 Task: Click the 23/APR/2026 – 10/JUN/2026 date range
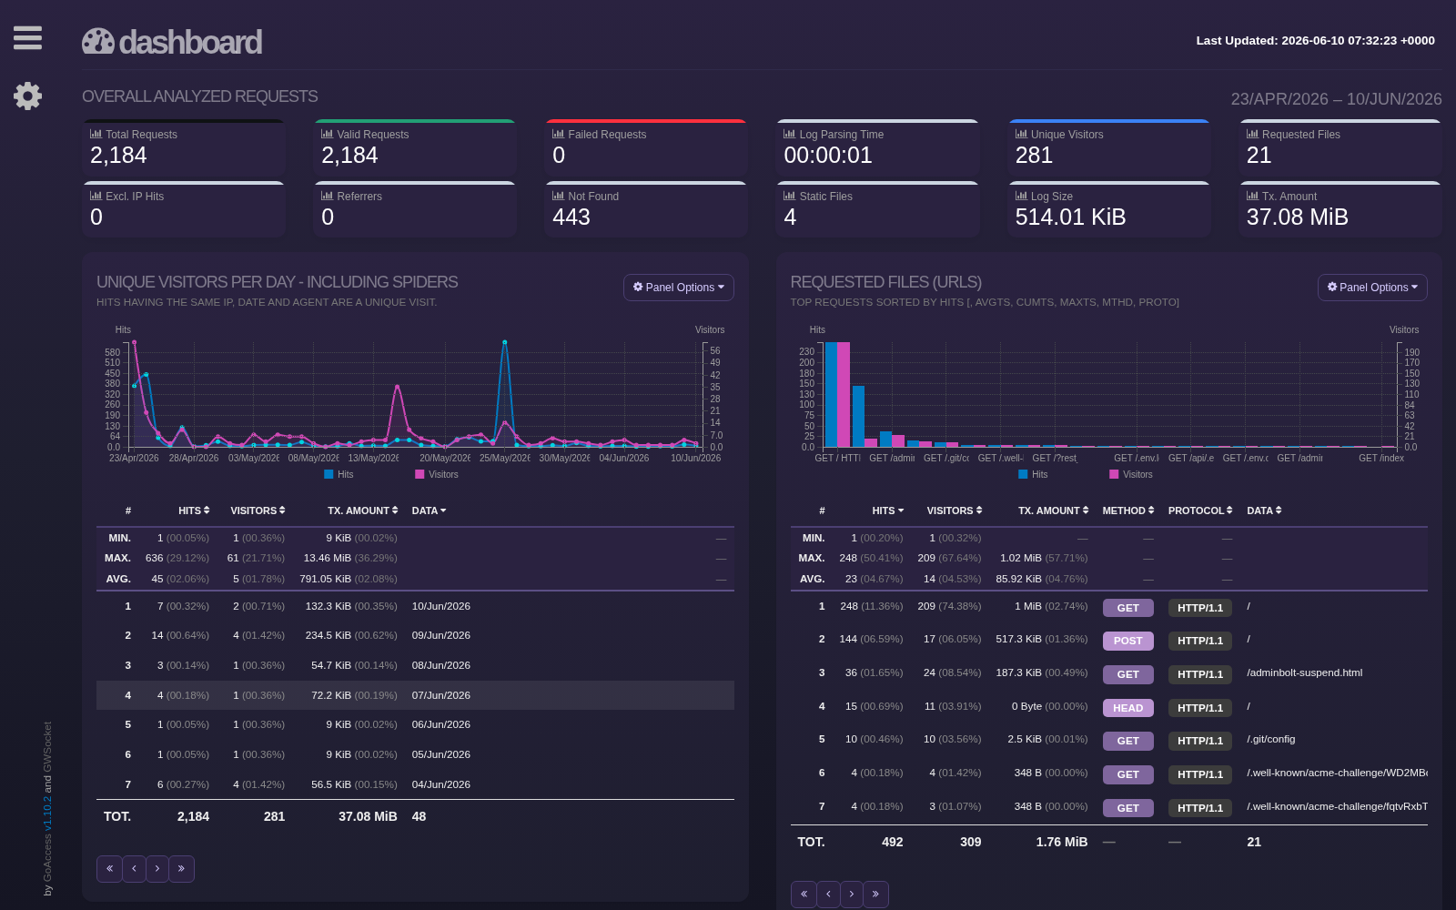tap(1337, 98)
